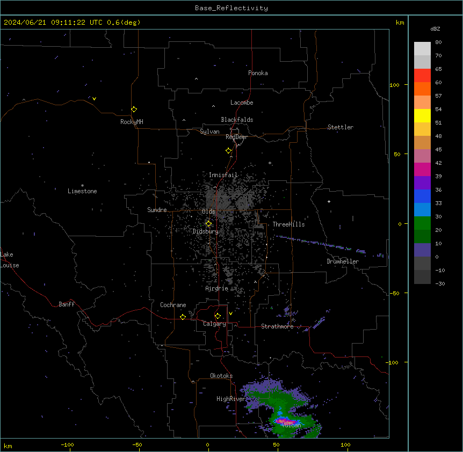This screenshot has height=452, width=463.
Task: Pick the red 60-65 dBZ legend swatch
Action: (x=422, y=76)
